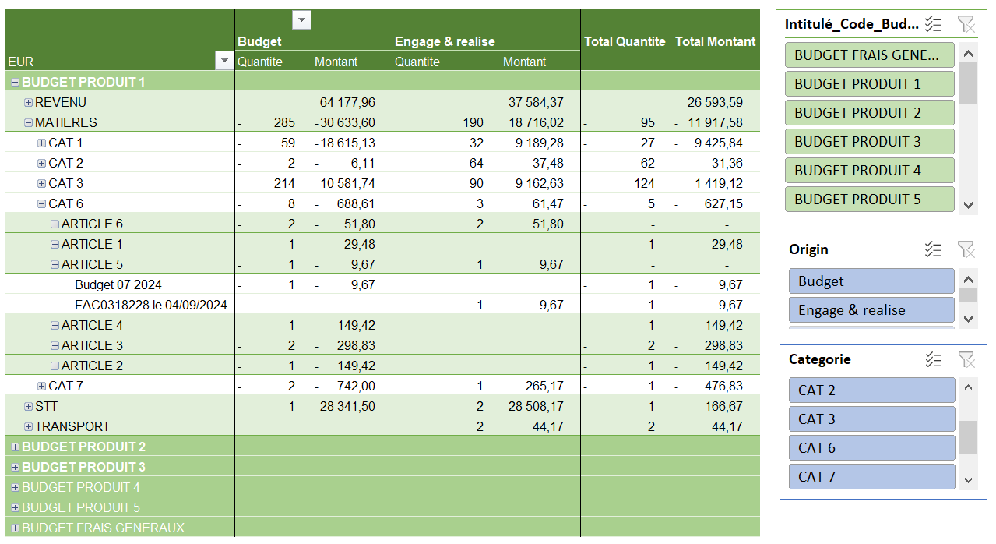Image resolution: width=996 pixels, height=544 pixels.
Task: Enable multi-select in Categorie slicer
Action: [934, 359]
